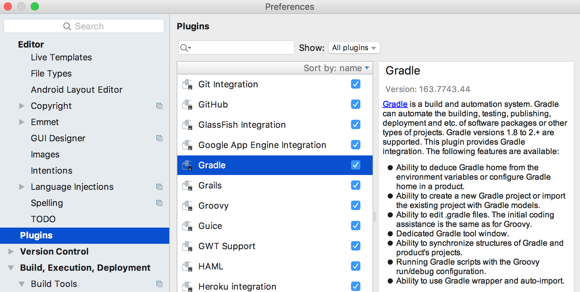The height and width of the screenshot is (292, 580).
Task: Open the Gradle hyperlink in description
Action: tap(395, 104)
